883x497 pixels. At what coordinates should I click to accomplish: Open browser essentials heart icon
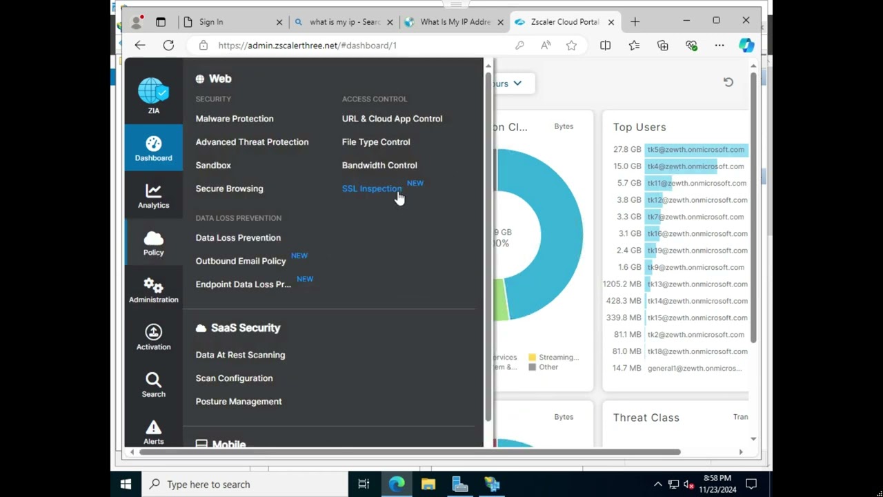(x=691, y=46)
